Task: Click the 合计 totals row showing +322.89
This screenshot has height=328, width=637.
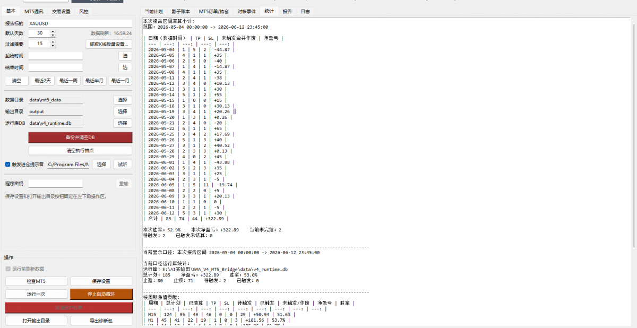Action: 186,219
